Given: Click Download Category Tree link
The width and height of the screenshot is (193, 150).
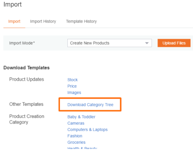Looking at the screenshot, I should point(90,105).
